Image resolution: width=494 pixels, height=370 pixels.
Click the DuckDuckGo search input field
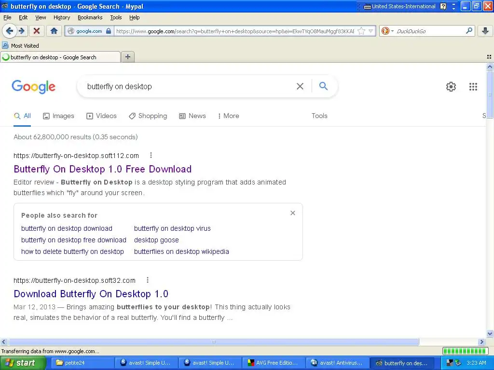point(430,31)
